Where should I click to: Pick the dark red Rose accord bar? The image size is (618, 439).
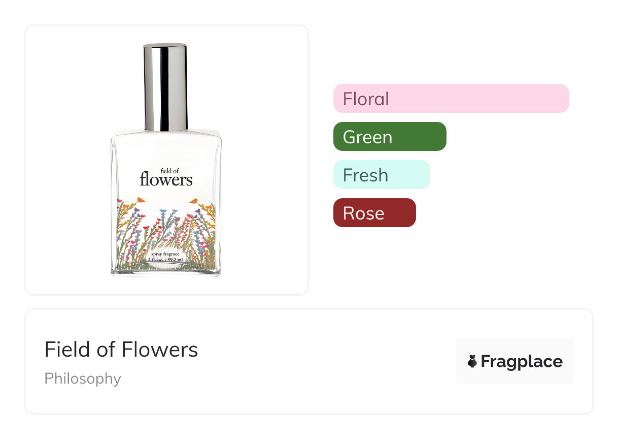(374, 213)
